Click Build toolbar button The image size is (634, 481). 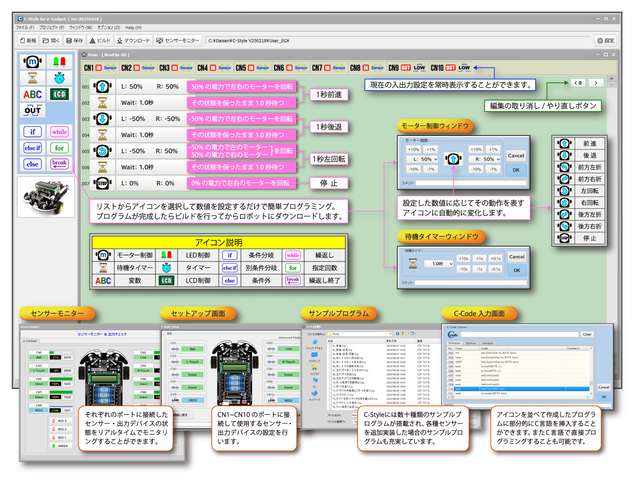click(x=100, y=41)
